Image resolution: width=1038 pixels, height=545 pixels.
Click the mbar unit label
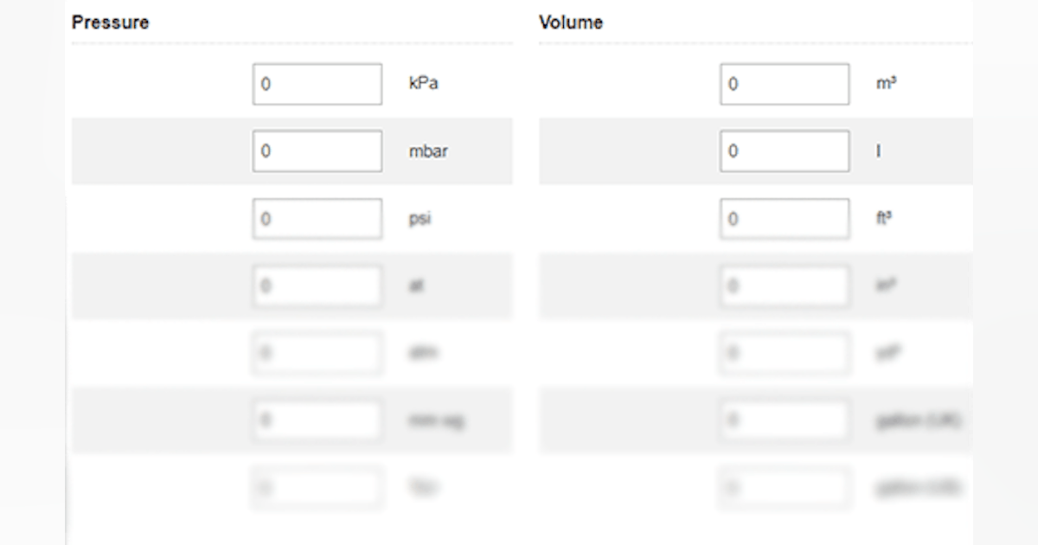pyautogui.click(x=428, y=151)
